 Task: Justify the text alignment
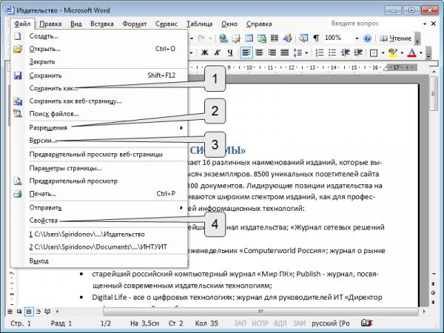[x=285, y=53]
